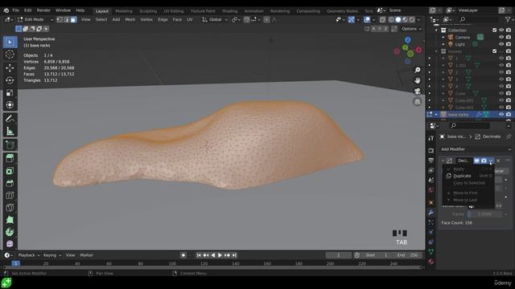Open the Add Modifier dropdown
The width and height of the screenshot is (515, 289).
(476, 149)
